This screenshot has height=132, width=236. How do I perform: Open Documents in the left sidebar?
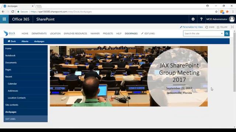coord(25,63)
